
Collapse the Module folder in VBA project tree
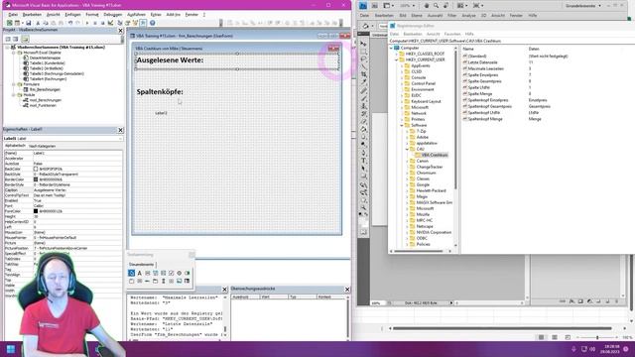tap(13, 95)
